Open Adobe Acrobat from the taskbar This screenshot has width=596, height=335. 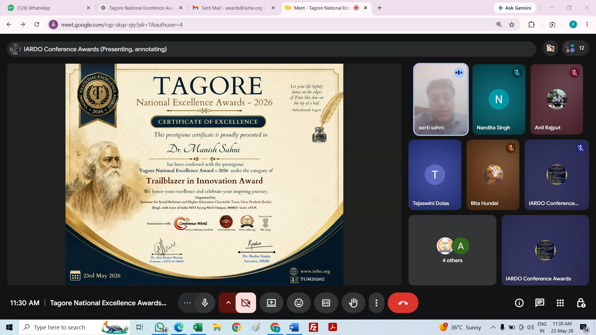coord(333,327)
